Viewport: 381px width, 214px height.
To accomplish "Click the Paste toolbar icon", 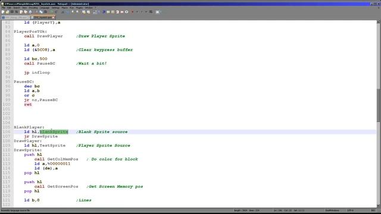I will pyautogui.click(x=45, y=12).
